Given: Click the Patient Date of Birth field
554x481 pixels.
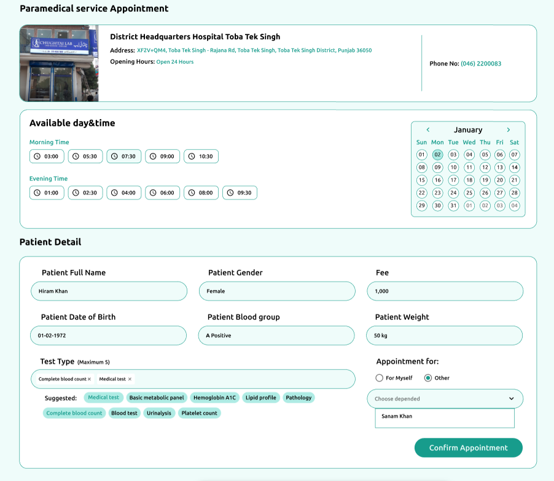Looking at the screenshot, I should (x=108, y=336).
